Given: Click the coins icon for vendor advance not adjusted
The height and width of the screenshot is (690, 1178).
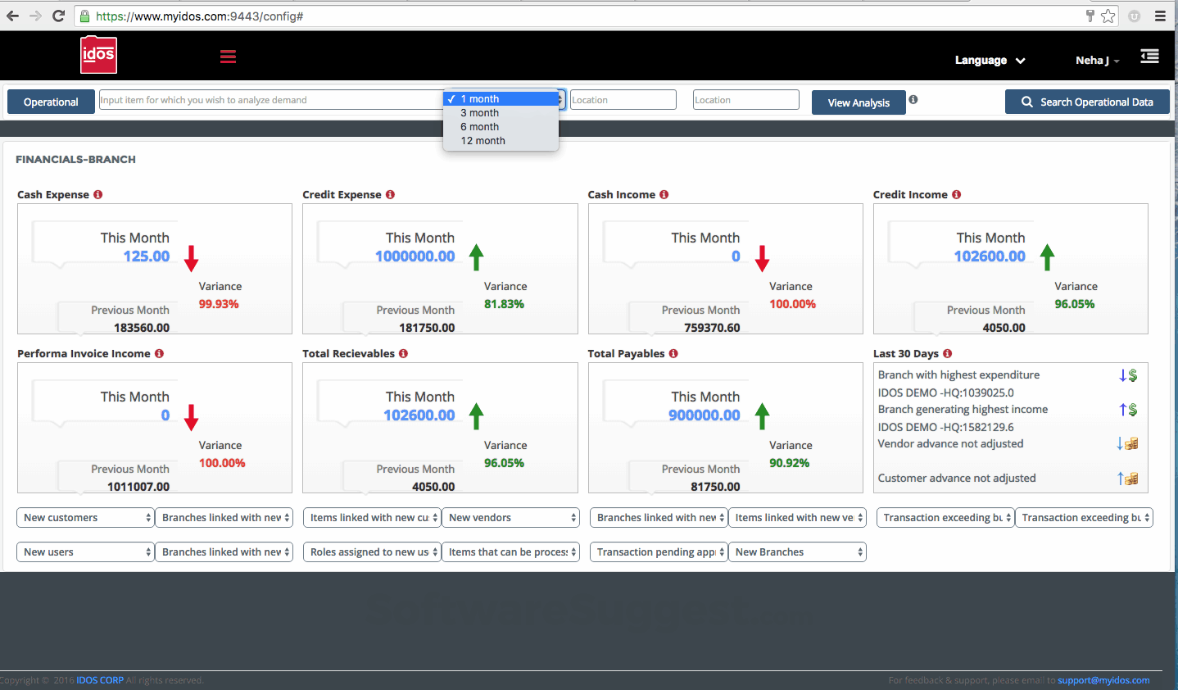Looking at the screenshot, I should [1133, 443].
